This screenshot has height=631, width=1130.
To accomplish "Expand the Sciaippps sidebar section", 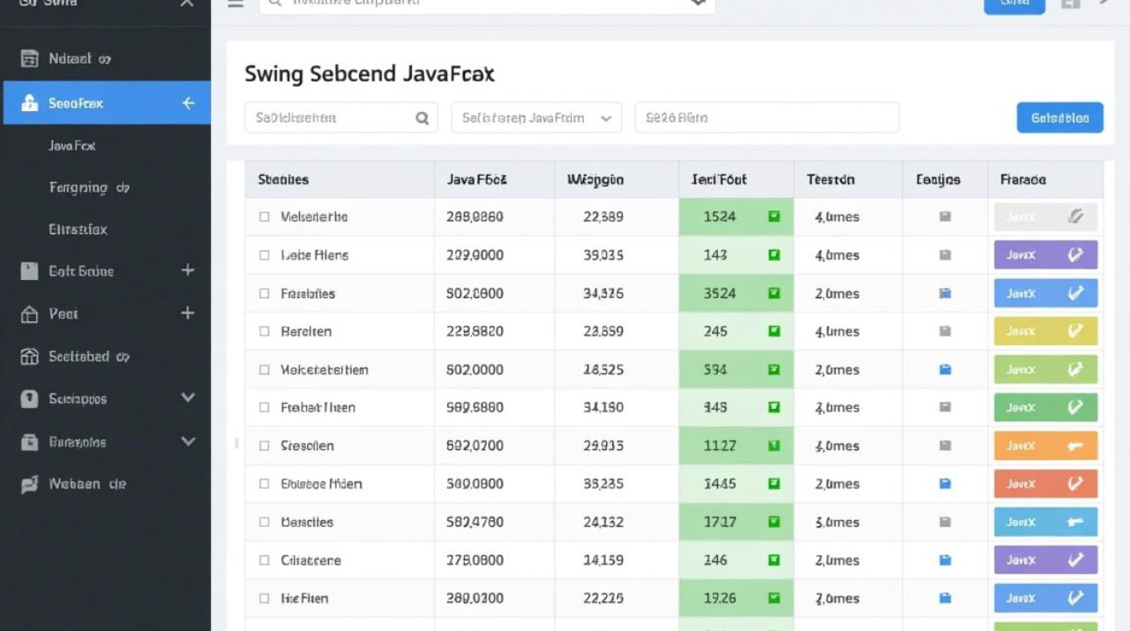I will pyautogui.click(x=187, y=398).
